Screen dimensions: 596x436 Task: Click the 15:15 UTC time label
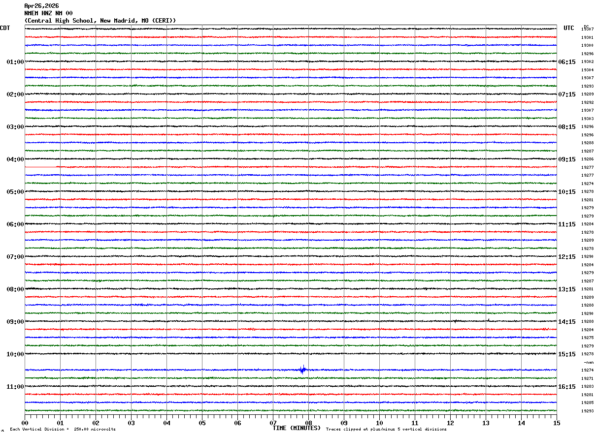point(567,354)
